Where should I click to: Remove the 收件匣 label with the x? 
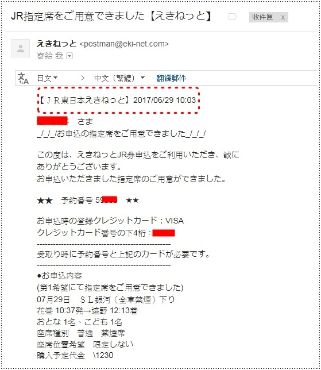point(283,17)
